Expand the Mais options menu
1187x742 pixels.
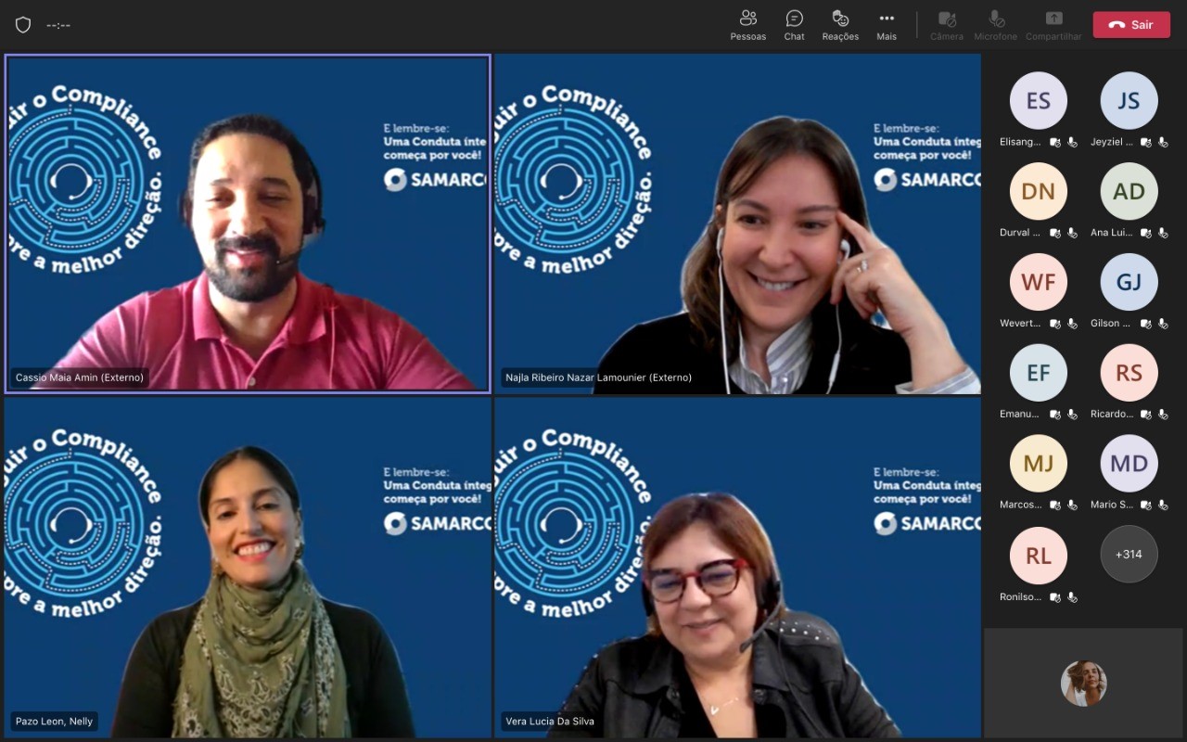tap(887, 25)
